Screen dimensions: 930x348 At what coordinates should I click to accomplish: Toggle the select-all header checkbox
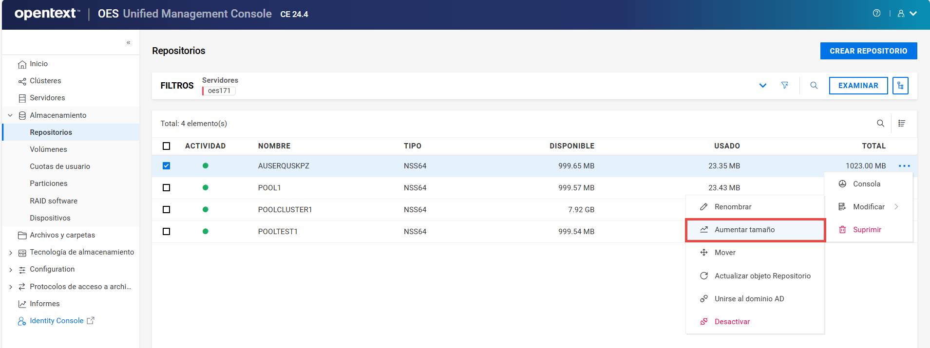pos(167,146)
